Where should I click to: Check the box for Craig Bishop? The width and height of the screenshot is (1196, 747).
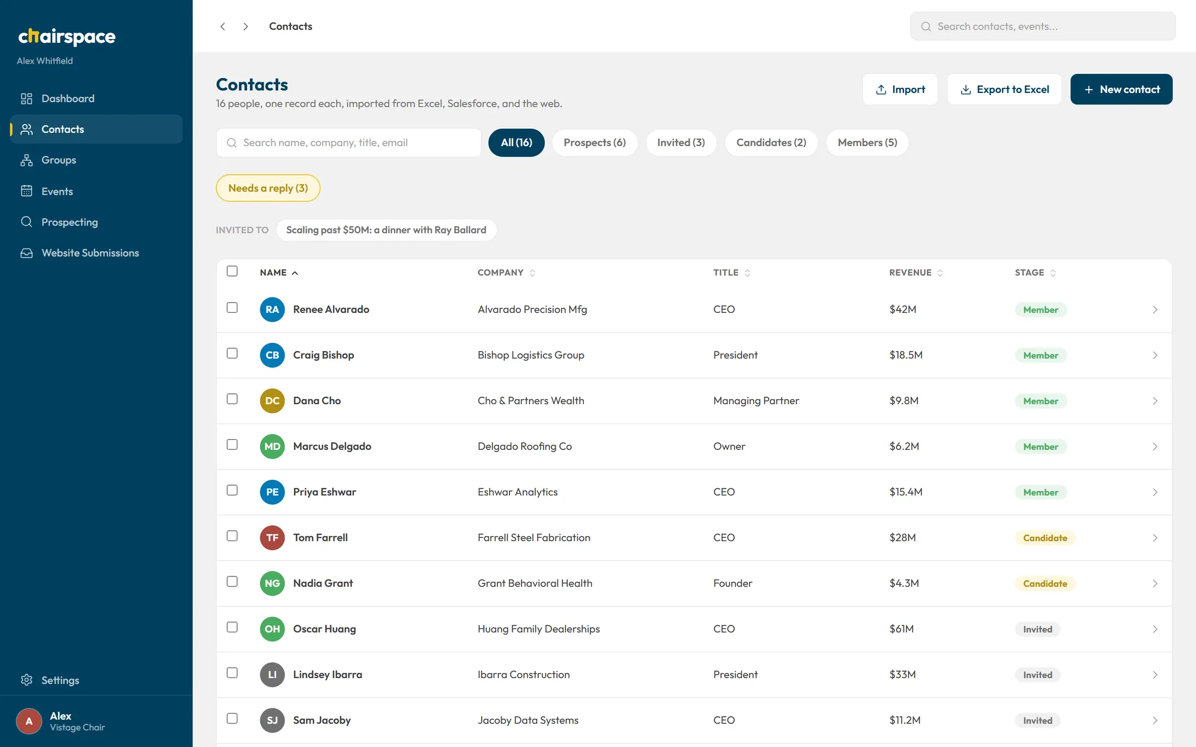(232, 353)
